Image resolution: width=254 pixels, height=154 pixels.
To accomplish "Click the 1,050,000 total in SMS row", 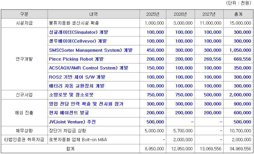I will coord(240,50).
